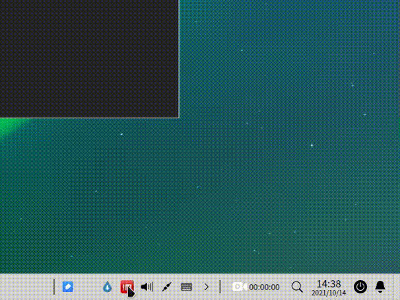Open the blue pencil editor app in taskbar
The width and height of the screenshot is (400, 300).
(x=68, y=287)
